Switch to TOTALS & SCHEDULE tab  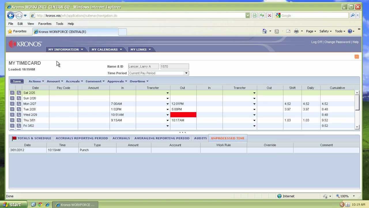31,138
